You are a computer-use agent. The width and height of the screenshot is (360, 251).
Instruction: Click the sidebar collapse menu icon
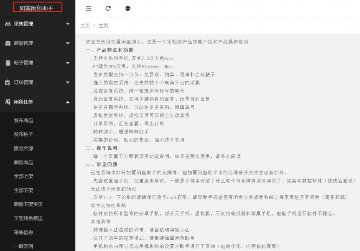[89, 8]
